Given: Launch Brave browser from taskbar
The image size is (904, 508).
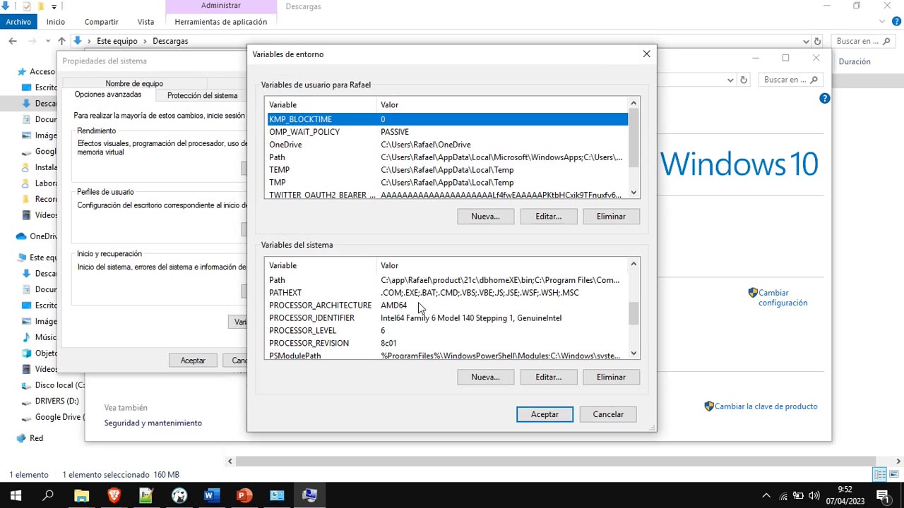Looking at the screenshot, I should 114,495.
